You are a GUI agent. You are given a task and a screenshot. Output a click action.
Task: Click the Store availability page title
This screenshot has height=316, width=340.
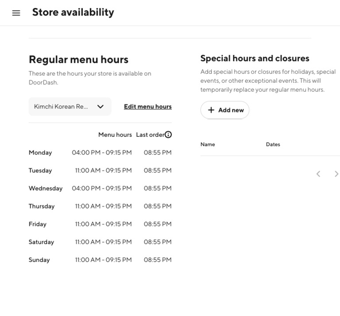73,12
